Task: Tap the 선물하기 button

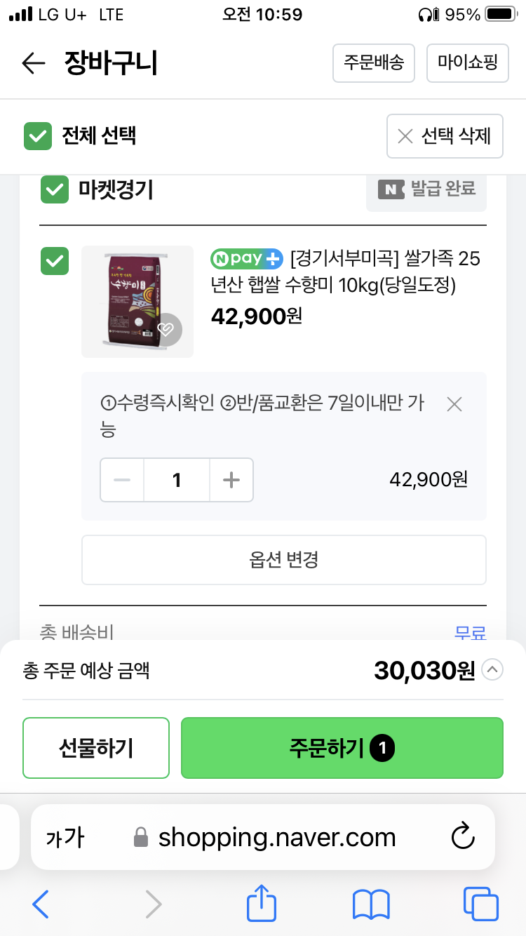Action: (x=96, y=748)
